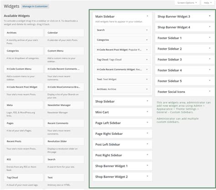
Task: Open the Help tab
Action: (x=208, y=3)
